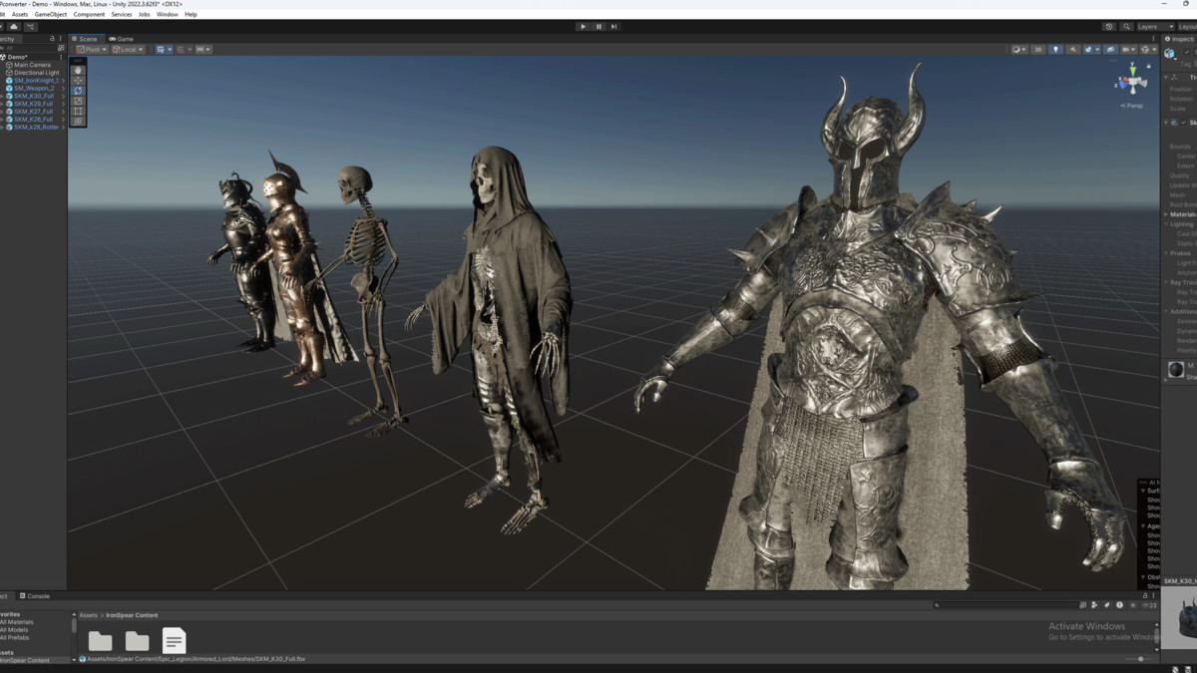Select All Prefabs favorite
This screenshot has width=1197, height=673.
[x=14, y=638]
